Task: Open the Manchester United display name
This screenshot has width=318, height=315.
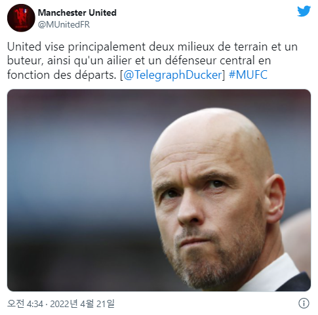Action: [x=77, y=12]
